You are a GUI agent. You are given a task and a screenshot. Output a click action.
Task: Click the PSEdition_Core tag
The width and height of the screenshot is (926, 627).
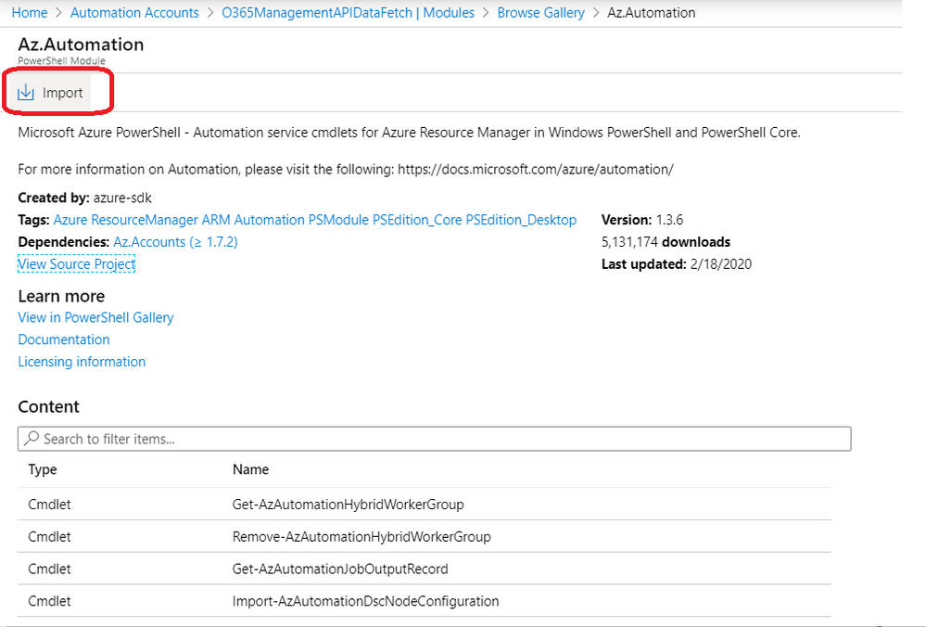click(x=417, y=220)
